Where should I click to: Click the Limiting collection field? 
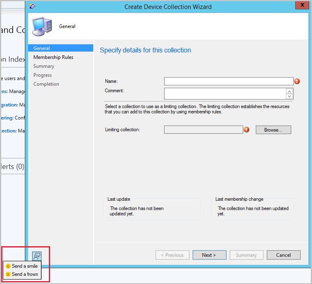coord(204,130)
